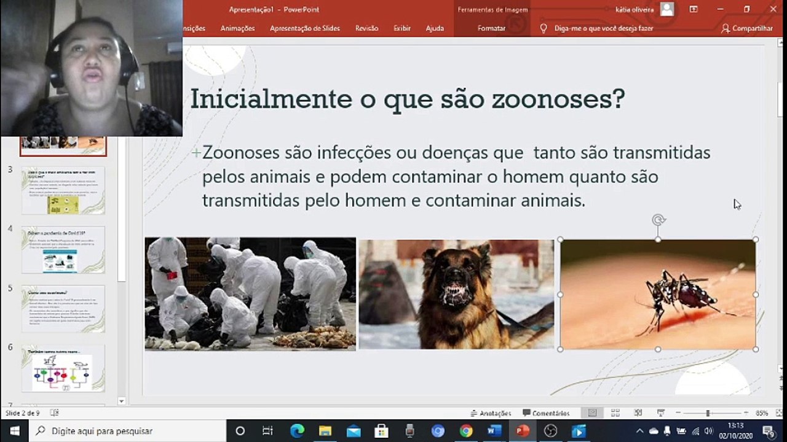Screen dimensions: 787x442
Task: Open File Explorer from taskbar
Action: click(325, 431)
